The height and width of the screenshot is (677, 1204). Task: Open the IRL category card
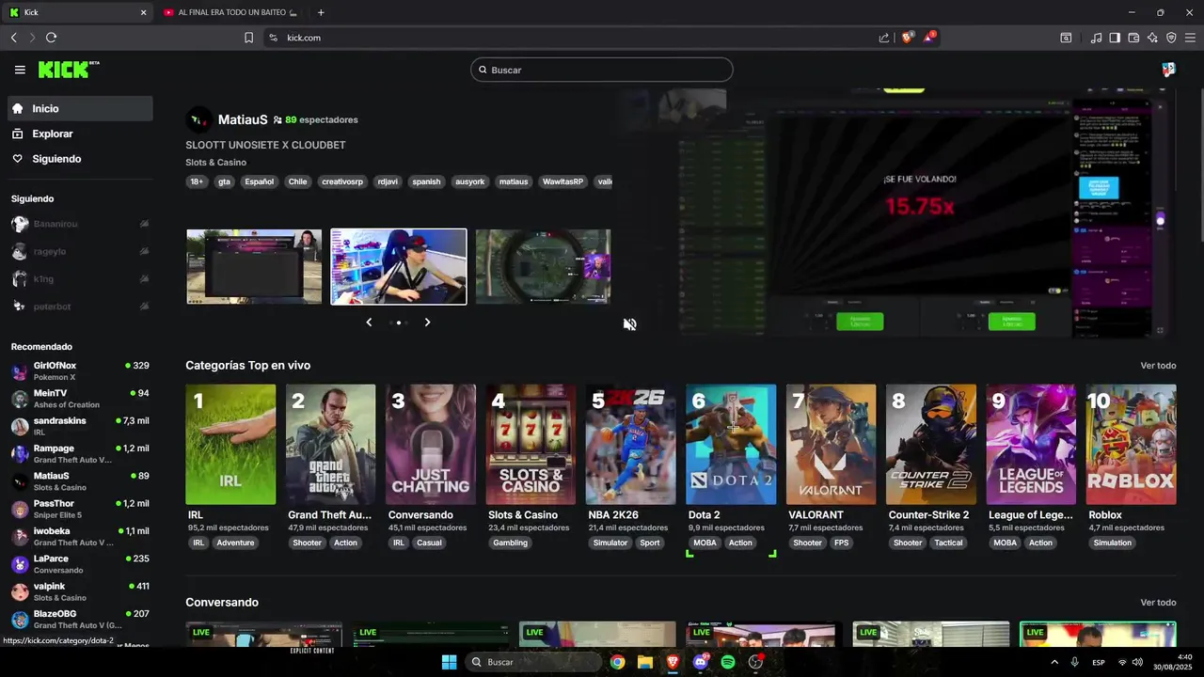pyautogui.click(x=230, y=444)
